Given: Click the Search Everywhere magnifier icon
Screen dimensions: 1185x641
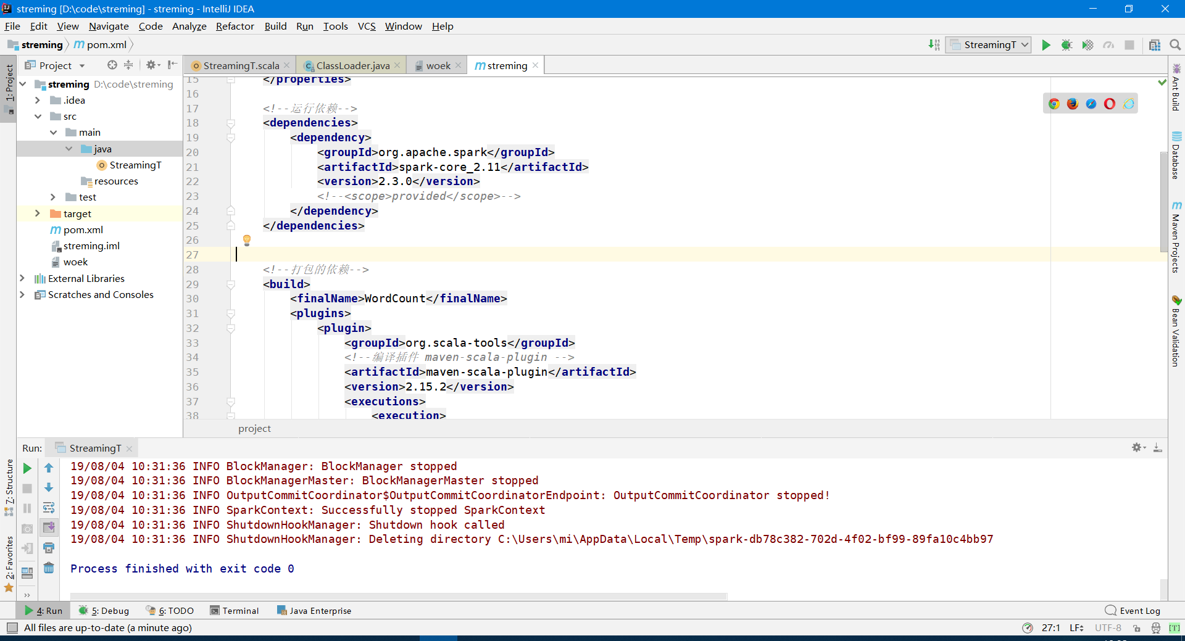Looking at the screenshot, I should [x=1175, y=45].
